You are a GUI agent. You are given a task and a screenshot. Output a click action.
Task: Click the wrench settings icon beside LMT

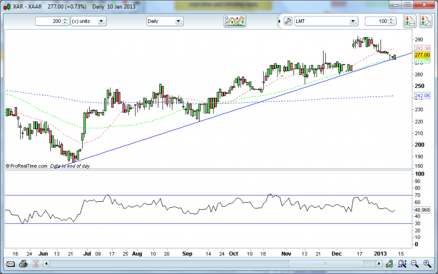pos(288,21)
